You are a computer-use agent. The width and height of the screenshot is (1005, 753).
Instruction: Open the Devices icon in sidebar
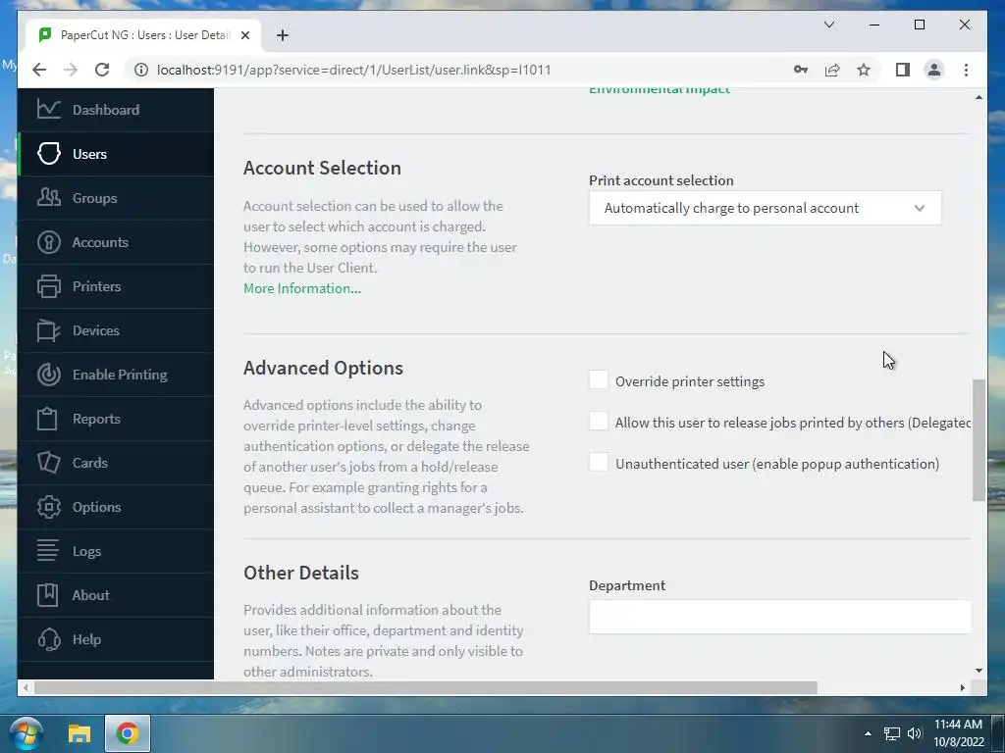[49, 330]
